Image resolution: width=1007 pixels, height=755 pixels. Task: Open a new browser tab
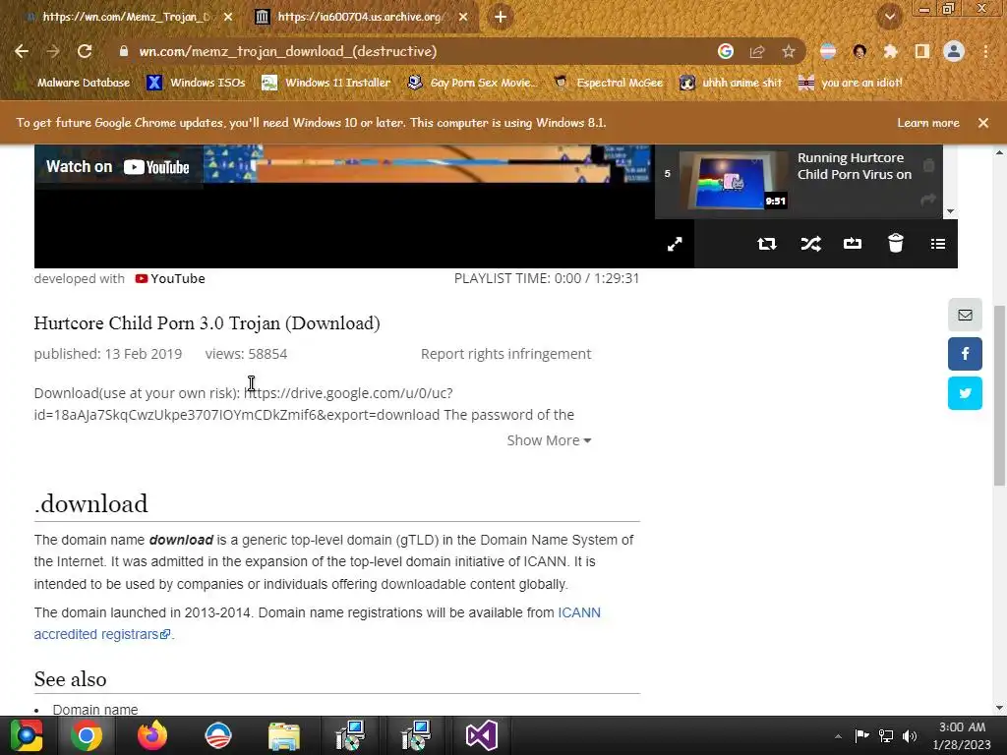[501, 17]
